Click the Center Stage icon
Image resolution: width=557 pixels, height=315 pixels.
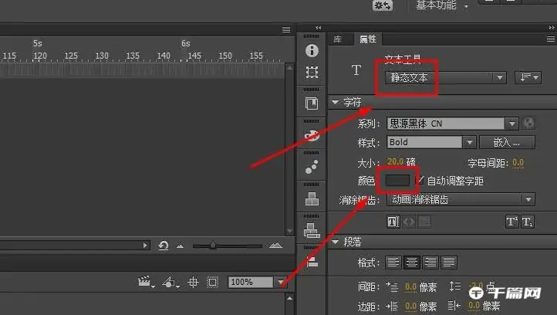point(193,283)
